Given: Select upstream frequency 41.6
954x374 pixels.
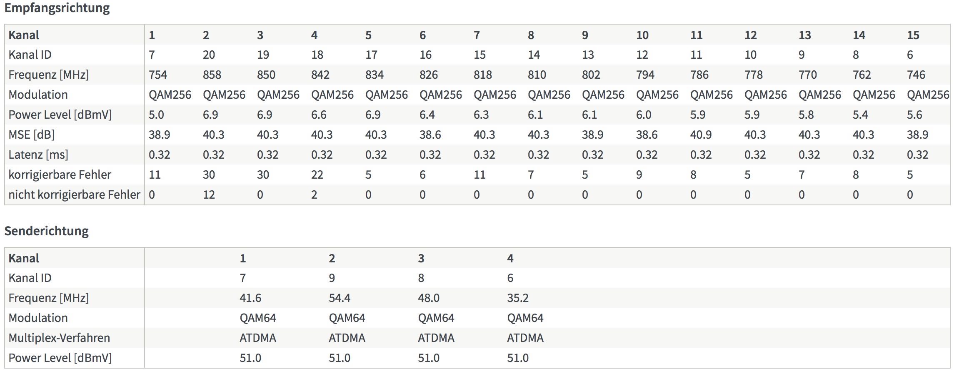Looking at the screenshot, I should 250,298.
